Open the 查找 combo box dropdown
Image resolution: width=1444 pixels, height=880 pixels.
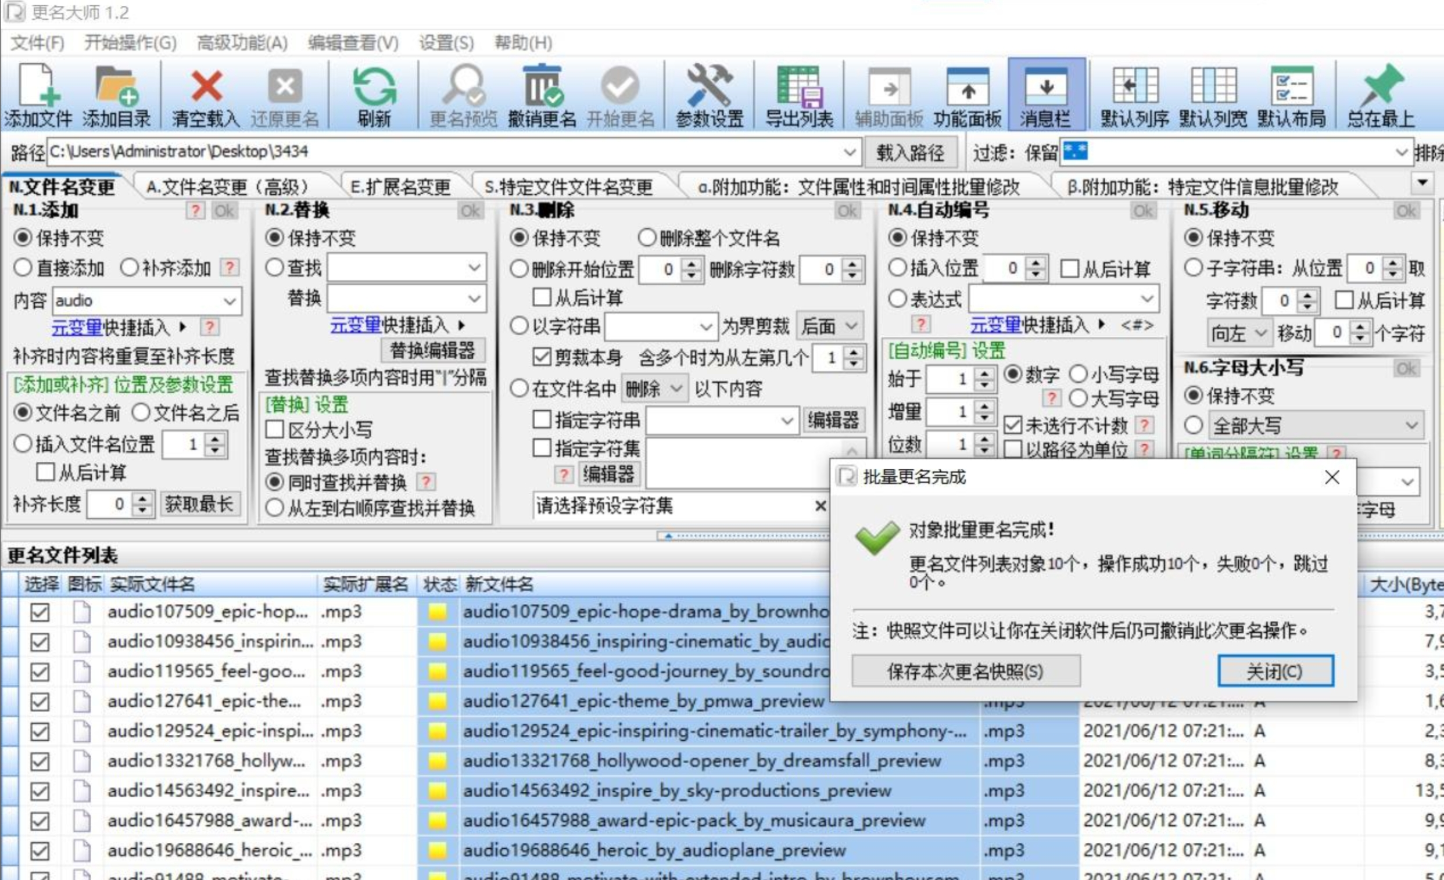(474, 268)
